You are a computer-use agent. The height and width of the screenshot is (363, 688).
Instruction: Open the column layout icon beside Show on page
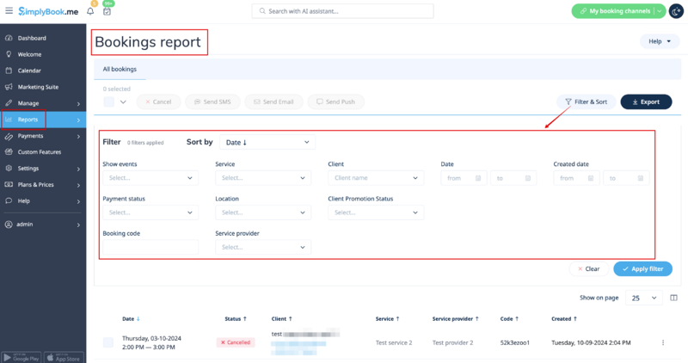click(673, 298)
